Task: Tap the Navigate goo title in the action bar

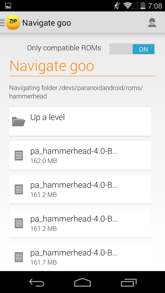Action: click(47, 23)
